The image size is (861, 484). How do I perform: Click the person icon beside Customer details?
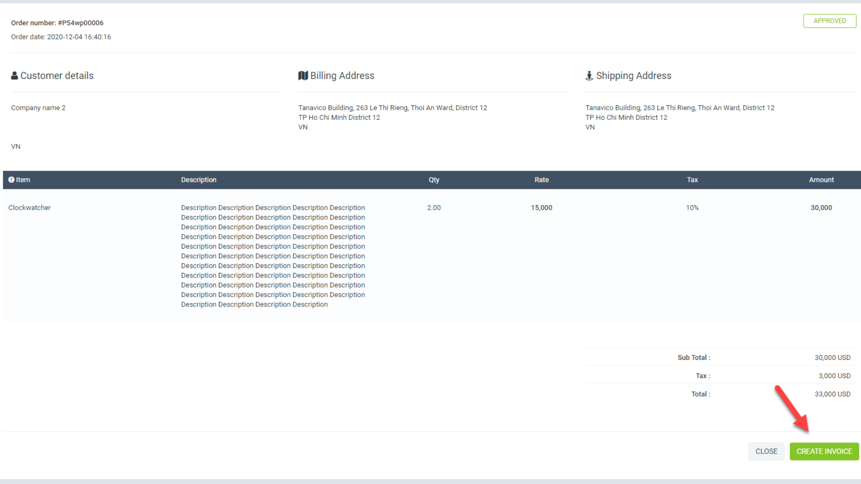(14, 75)
